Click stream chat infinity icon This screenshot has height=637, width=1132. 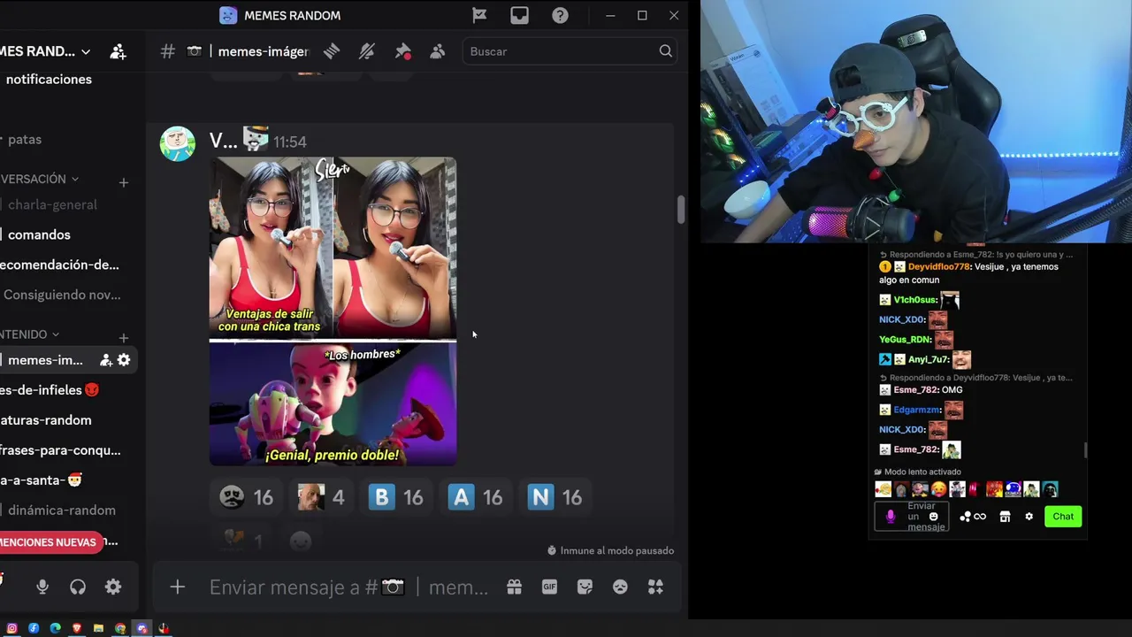[x=980, y=517]
